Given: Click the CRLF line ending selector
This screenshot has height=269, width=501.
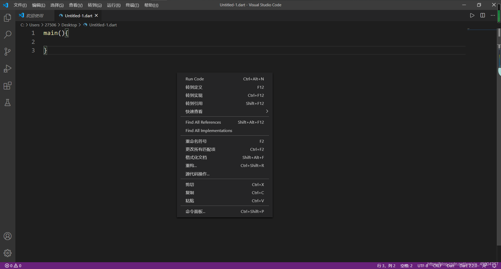Looking at the screenshot, I should click(x=437, y=266).
